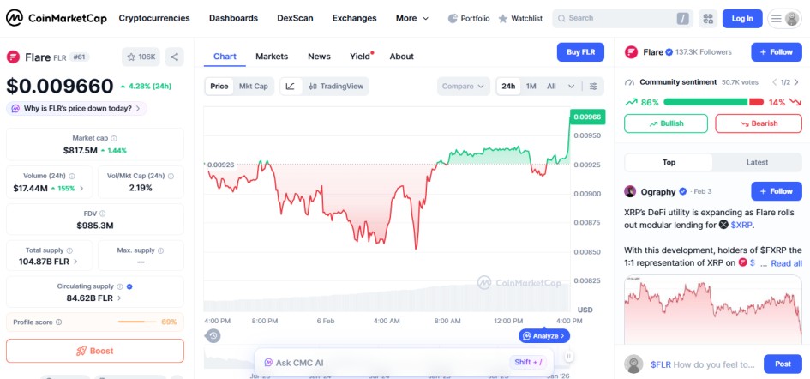Image resolution: width=810 pixels, height=379 pixels.
Task: Click Profile score info icon
Action: (58, 322)
